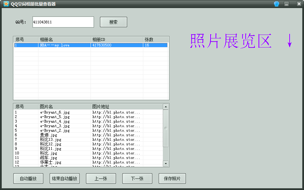
Task: Close the QQ空间相册批量查看器 window
Action: click(299, 4)
